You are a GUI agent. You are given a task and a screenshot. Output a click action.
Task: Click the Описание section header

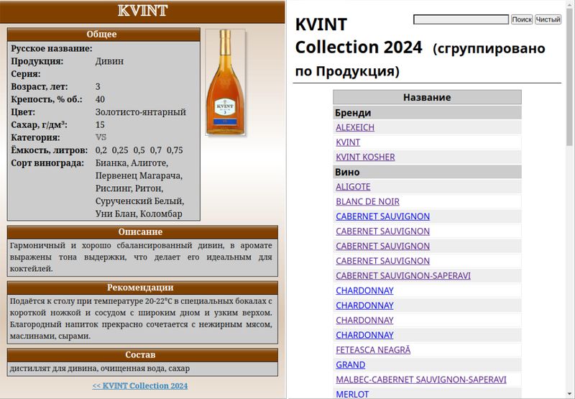tap(142, 231)
